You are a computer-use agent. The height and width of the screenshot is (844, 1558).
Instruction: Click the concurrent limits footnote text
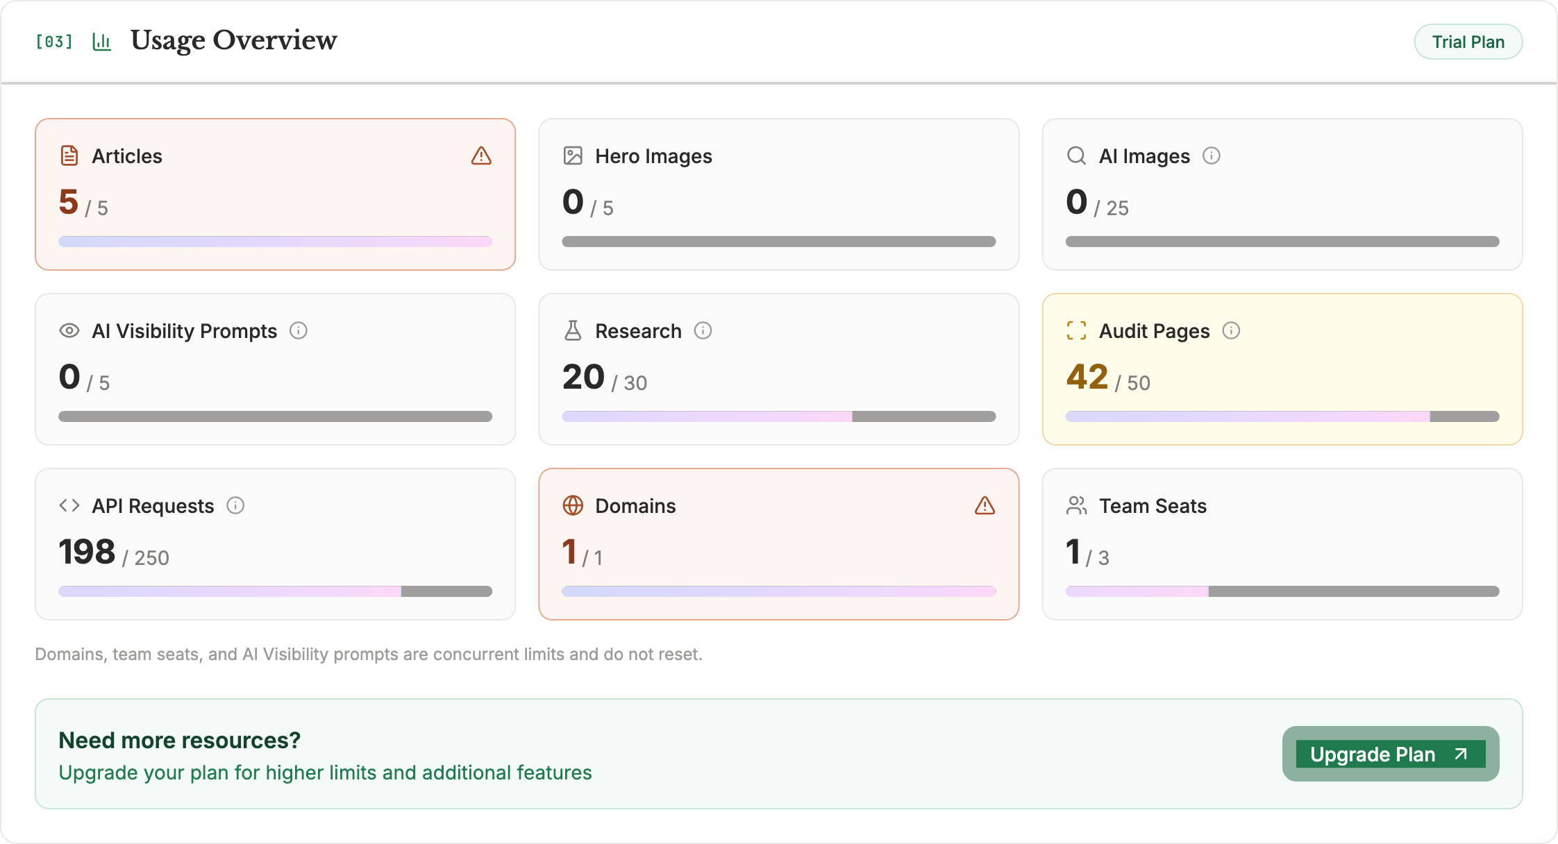coord(369,654)
